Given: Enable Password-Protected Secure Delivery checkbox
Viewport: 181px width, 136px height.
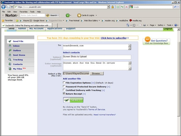Looking at the screenshot, I should click(x=64, y=86).
